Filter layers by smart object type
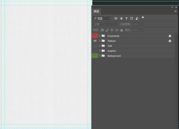The height and width of the screenshot is (129, 179). tap(137, 18)
